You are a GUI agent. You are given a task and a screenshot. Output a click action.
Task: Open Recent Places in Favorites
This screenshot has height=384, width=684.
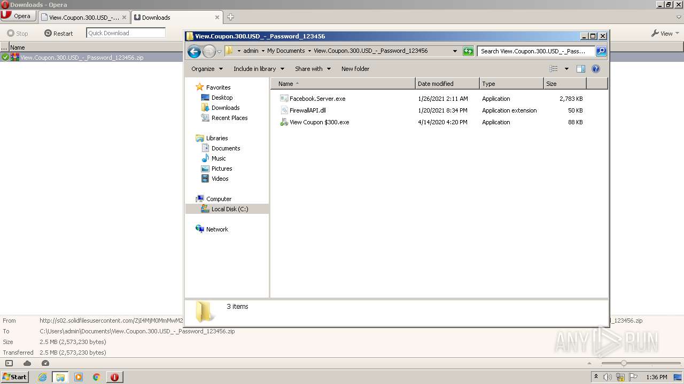[x=229, y=118]
